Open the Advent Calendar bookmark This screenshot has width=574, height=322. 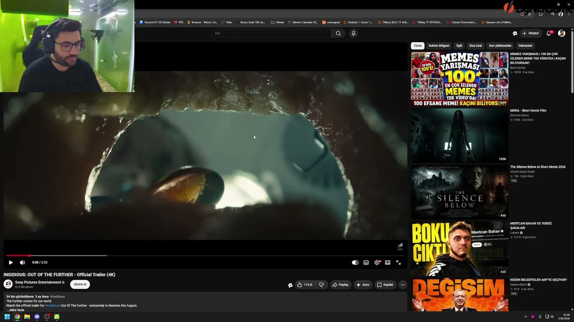pos(303,22)
